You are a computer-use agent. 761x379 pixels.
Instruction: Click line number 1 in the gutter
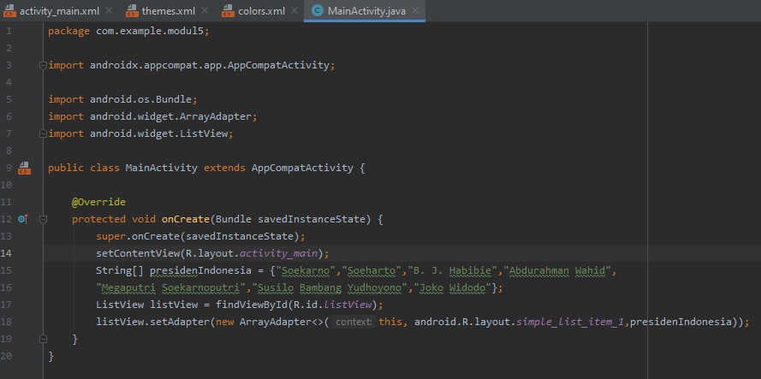pos(9,31)
